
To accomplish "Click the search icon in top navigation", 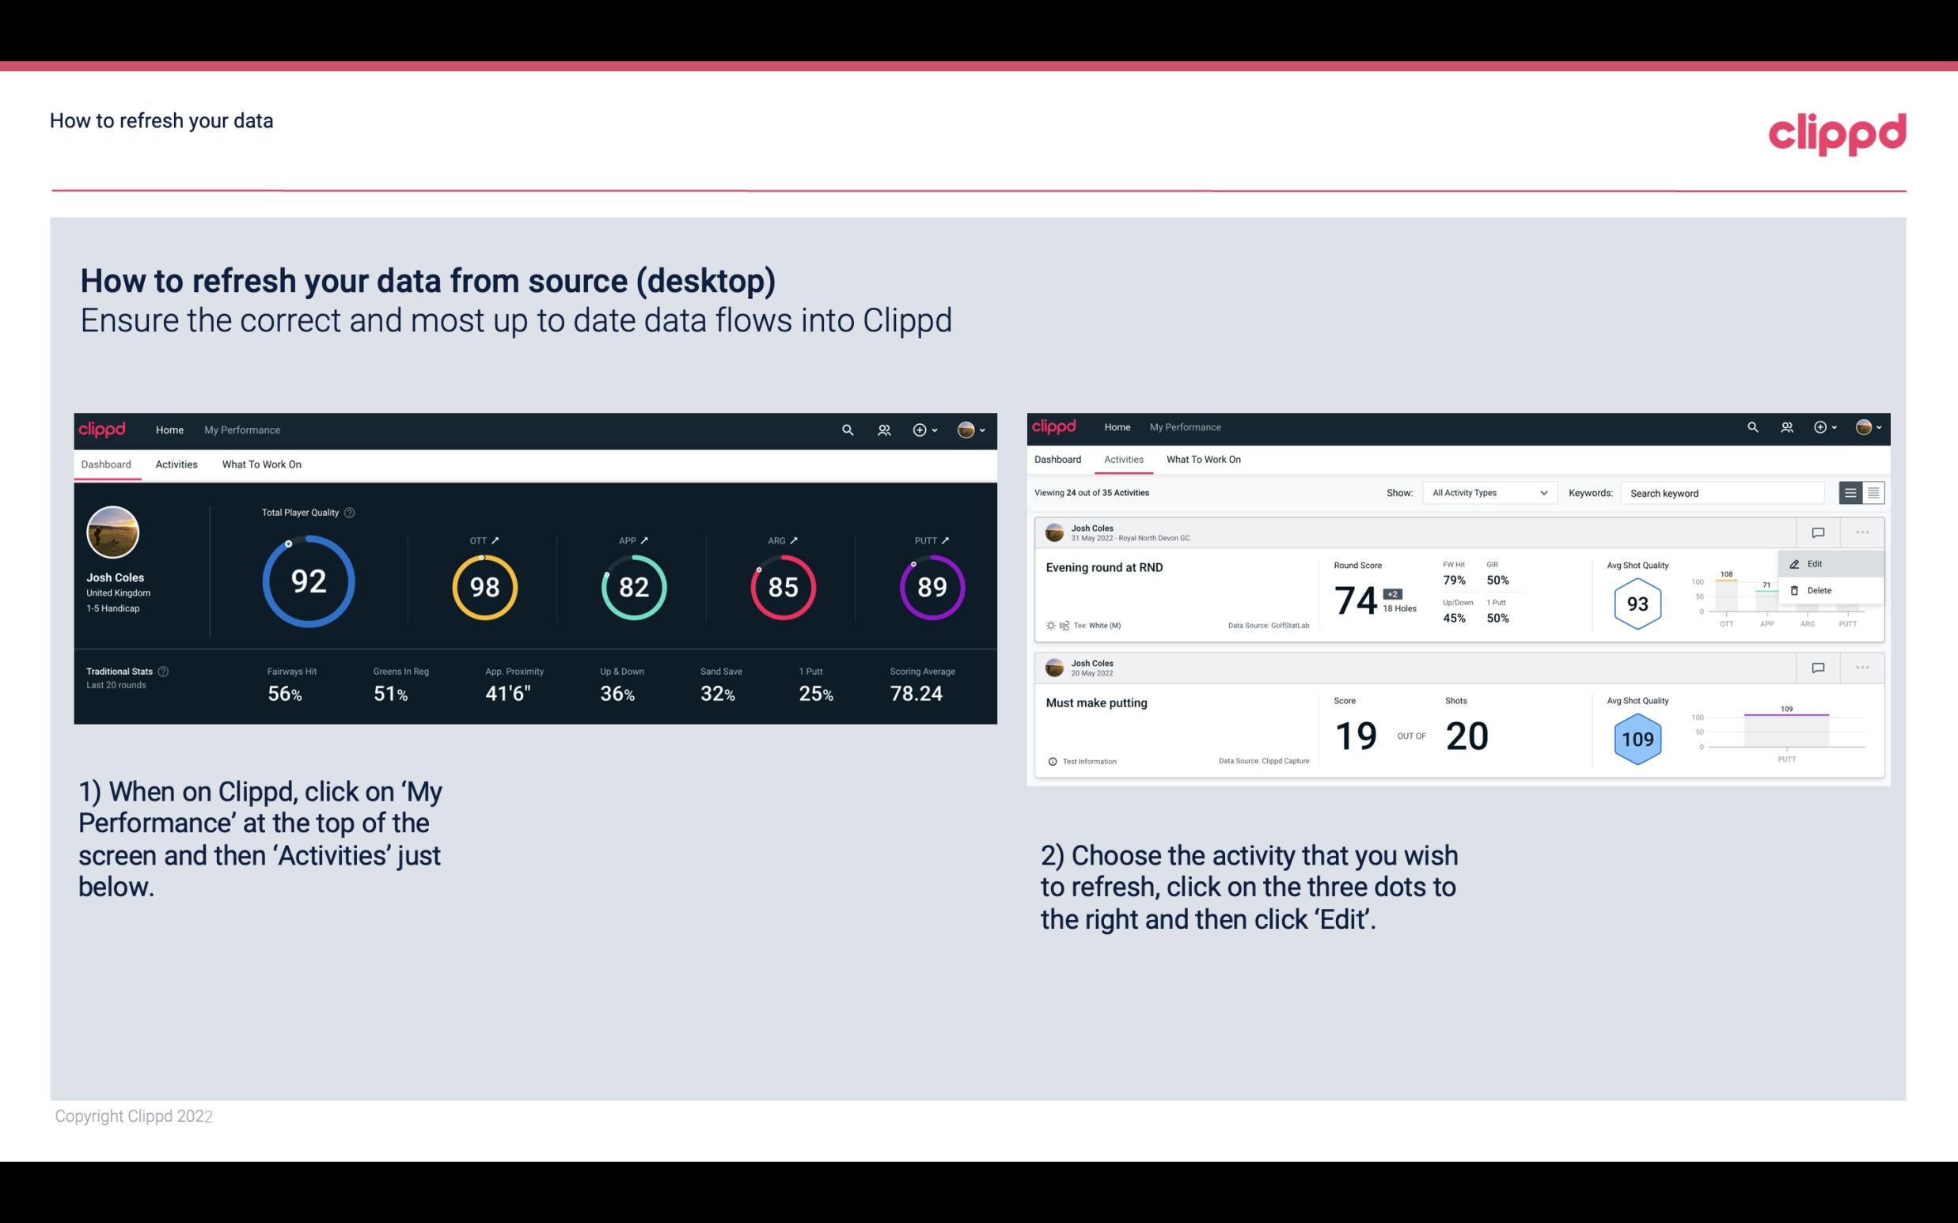I will point(846,428).
